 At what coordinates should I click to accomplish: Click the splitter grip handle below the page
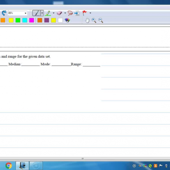pyautogui.click(x=83, y=159)
